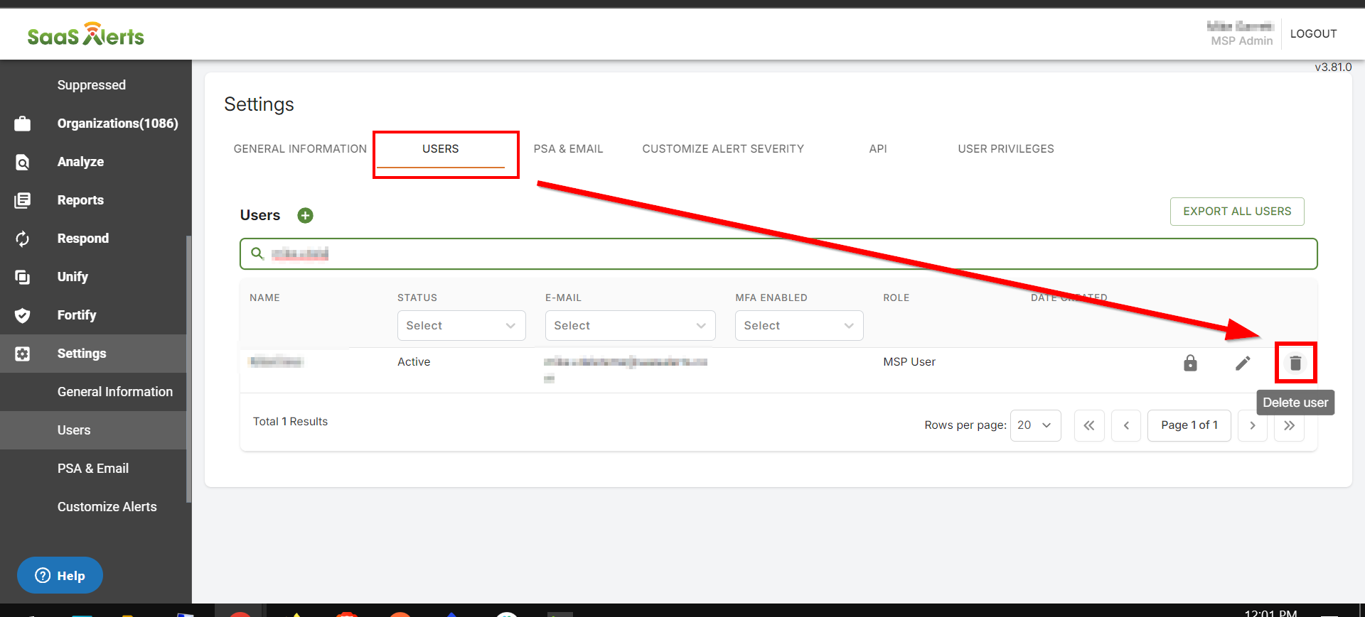Click the search magnifier icon in user search
Image resolution: width=1365 pixels, height=617 pixels.
click(x=257, y=253)
